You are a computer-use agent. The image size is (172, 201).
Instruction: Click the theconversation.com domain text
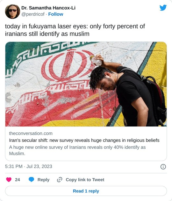coord(31,133)
